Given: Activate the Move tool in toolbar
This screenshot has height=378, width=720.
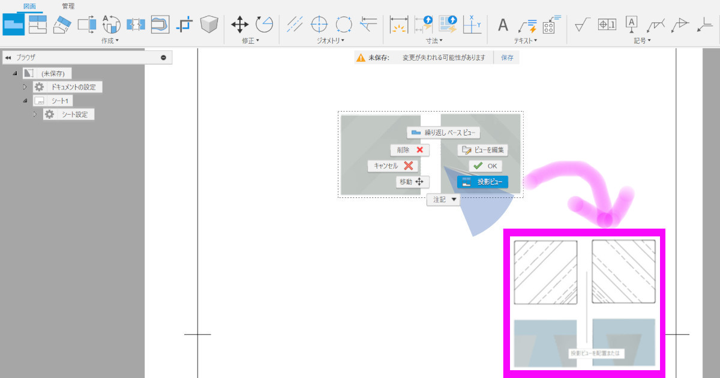Looking at the screenshot, I should pos(240,25).
